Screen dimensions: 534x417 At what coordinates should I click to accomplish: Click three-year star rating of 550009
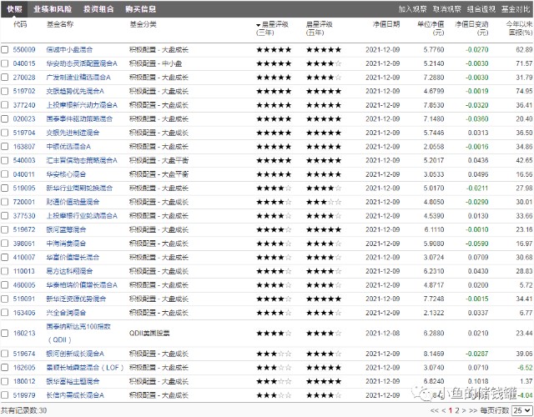pyautogui.click(x=274, y=50)
